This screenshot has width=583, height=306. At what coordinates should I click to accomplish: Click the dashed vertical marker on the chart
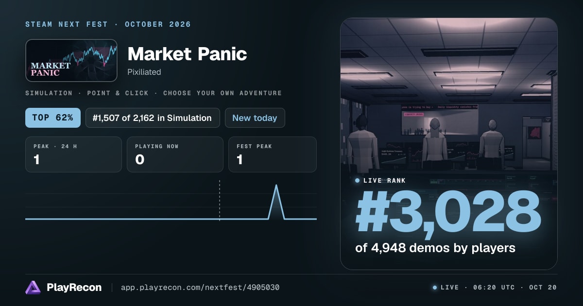tap(220, 201)
